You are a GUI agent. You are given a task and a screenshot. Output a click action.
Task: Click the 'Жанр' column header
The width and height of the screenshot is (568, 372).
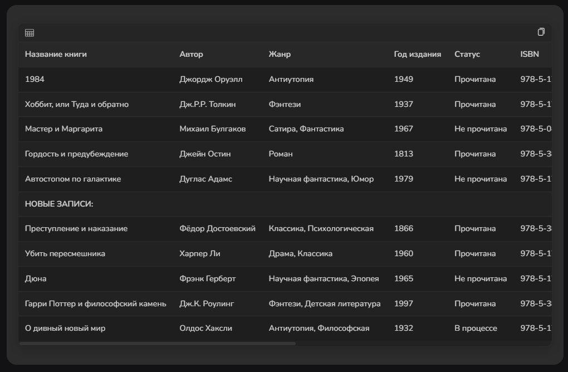click(280, 55)
